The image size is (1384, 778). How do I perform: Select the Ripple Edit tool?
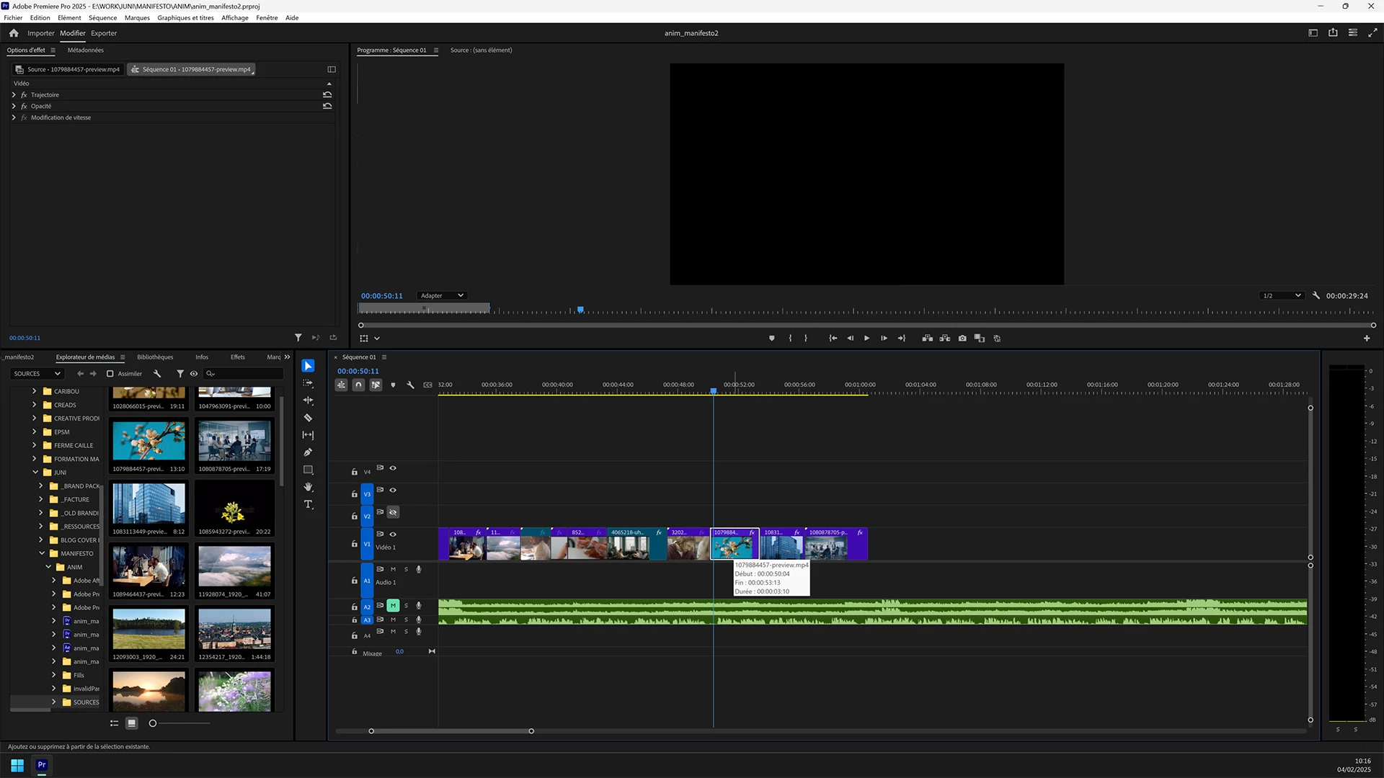click(308, 401)
